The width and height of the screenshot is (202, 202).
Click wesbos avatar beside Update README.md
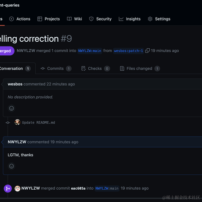[x=18, y=122]
